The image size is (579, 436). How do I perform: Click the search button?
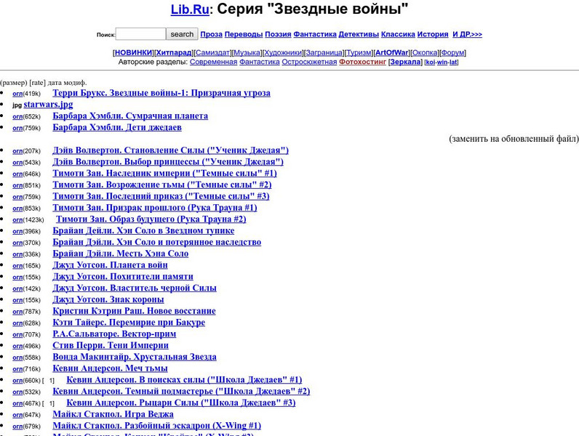coord(182,34)
